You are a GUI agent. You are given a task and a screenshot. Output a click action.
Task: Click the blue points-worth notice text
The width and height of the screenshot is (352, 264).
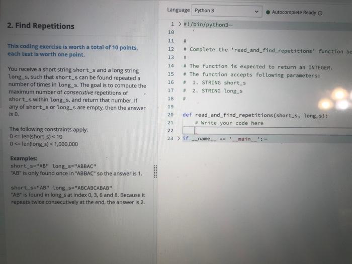73,50
